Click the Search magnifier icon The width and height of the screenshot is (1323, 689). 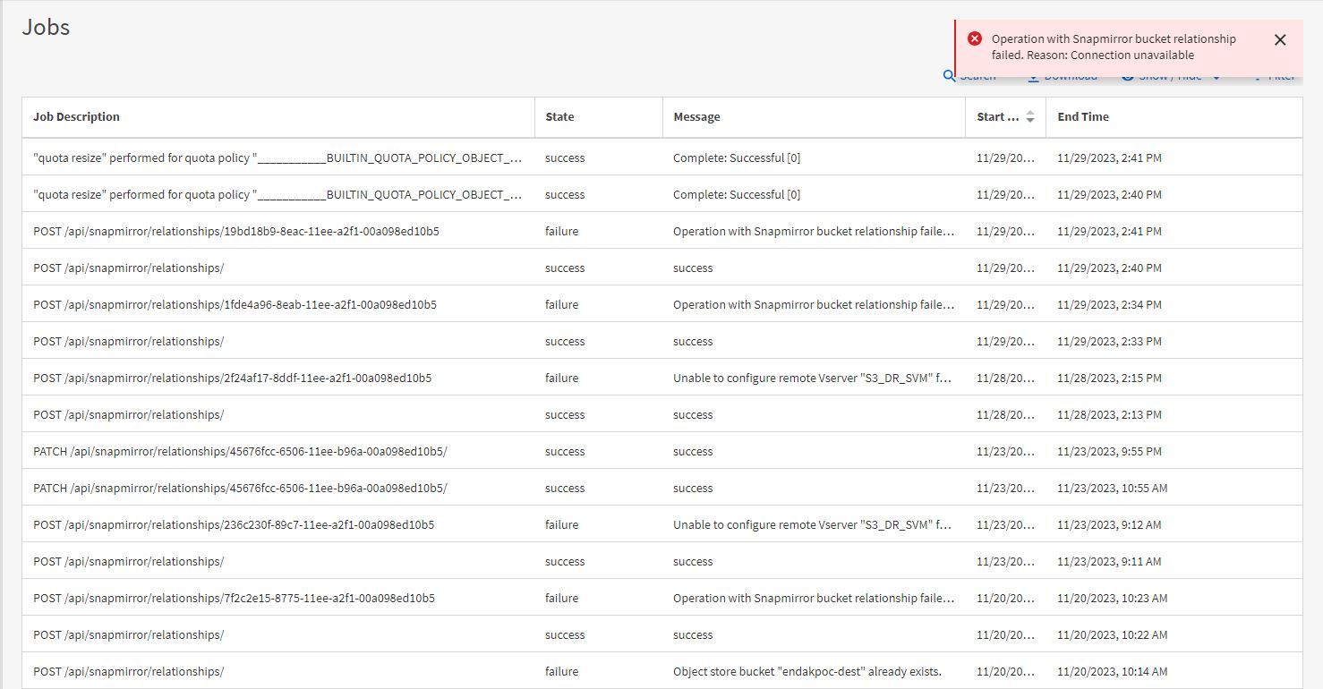(949, 77)
